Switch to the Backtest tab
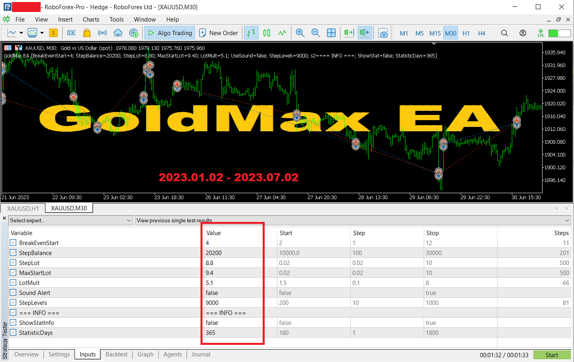The width and height of the screenshot is (574, 362). [116, 354]
